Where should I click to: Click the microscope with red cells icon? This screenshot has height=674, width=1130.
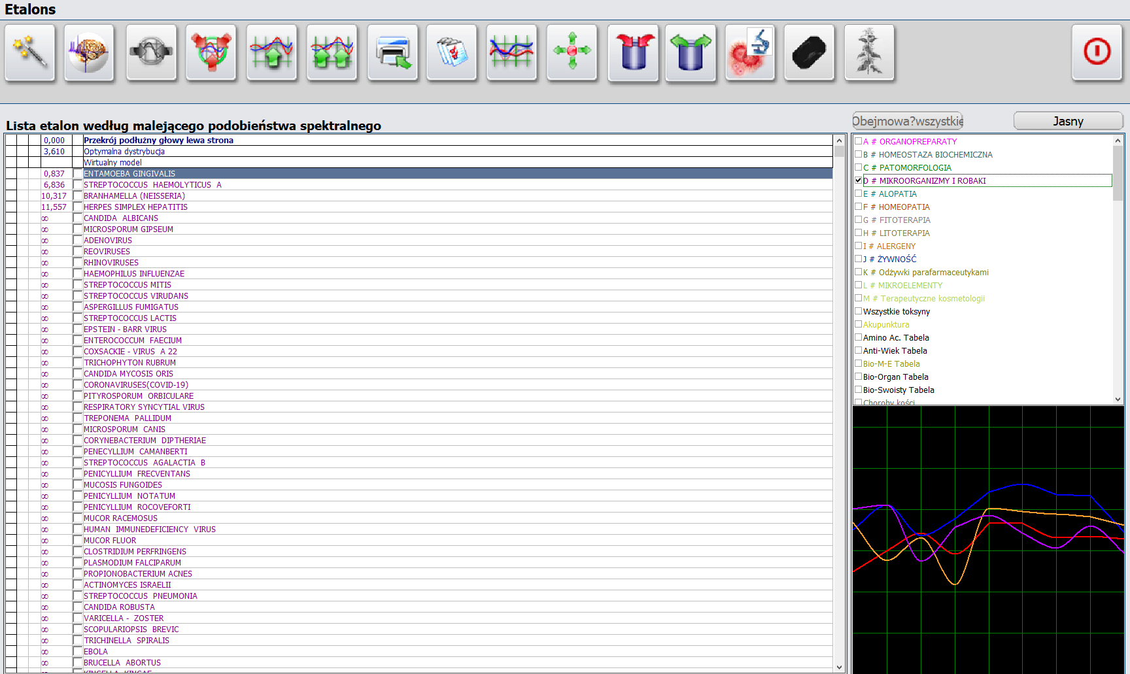pyautogui.click(x=750, y=53)
